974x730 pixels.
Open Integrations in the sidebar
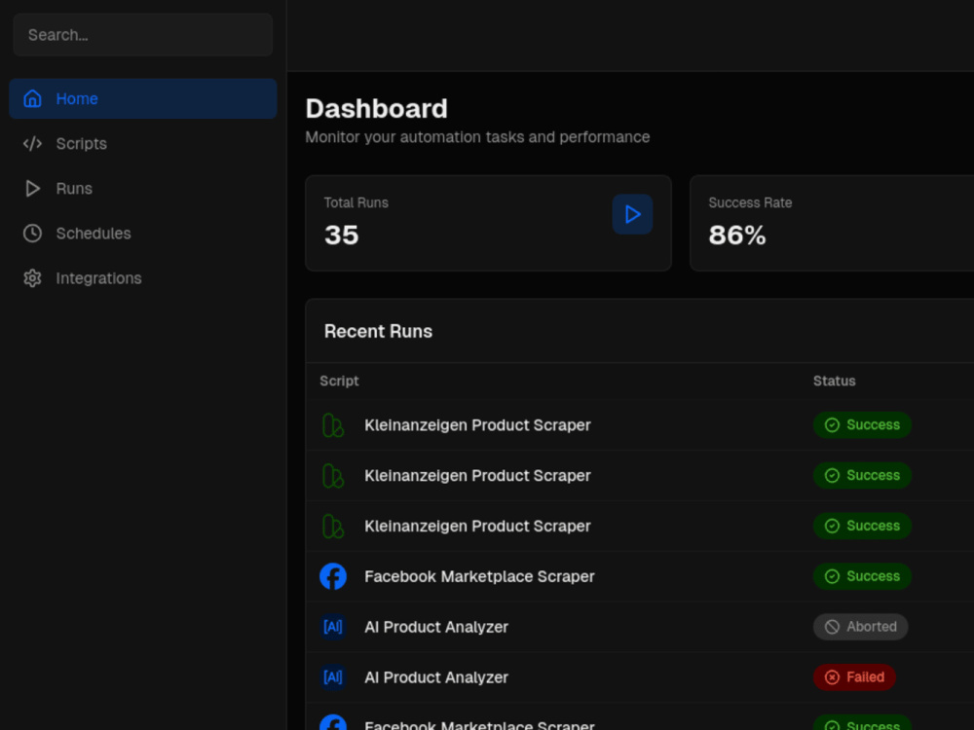point(143,278)
